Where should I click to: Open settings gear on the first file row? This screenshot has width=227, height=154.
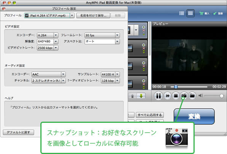tap(144, 27)
